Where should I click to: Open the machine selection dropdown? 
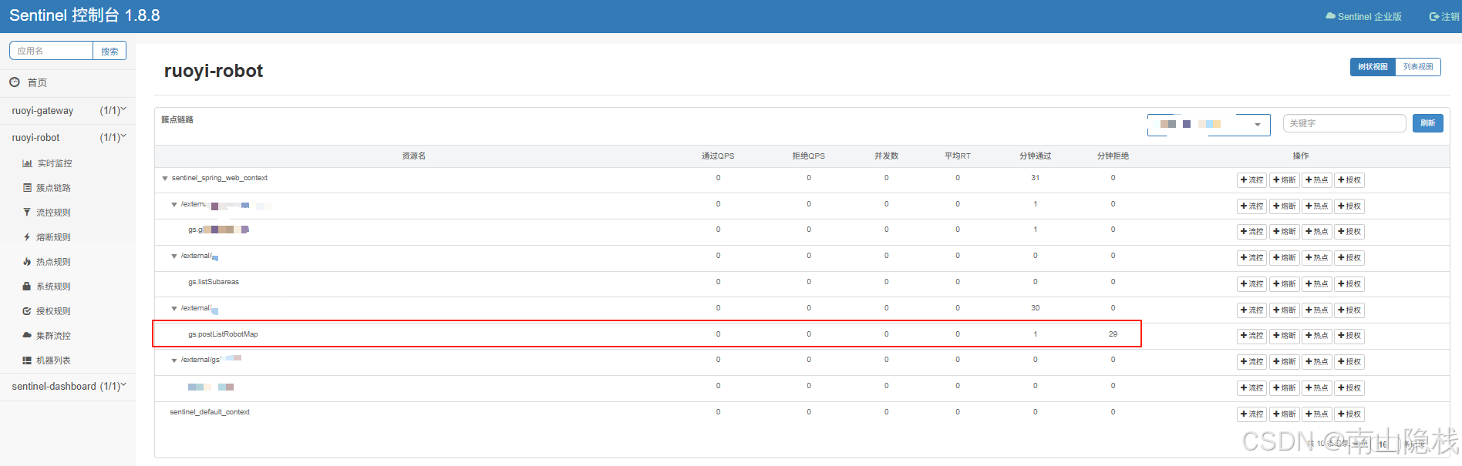coord(1209,124)
